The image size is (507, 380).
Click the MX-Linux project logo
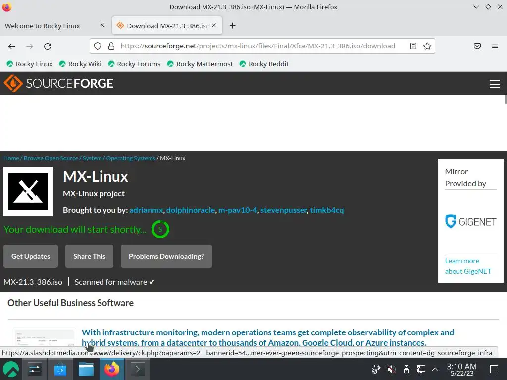click(x=28, y=191)
